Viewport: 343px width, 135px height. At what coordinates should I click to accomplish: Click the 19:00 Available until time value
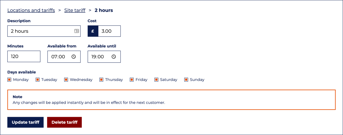(98, 57)
